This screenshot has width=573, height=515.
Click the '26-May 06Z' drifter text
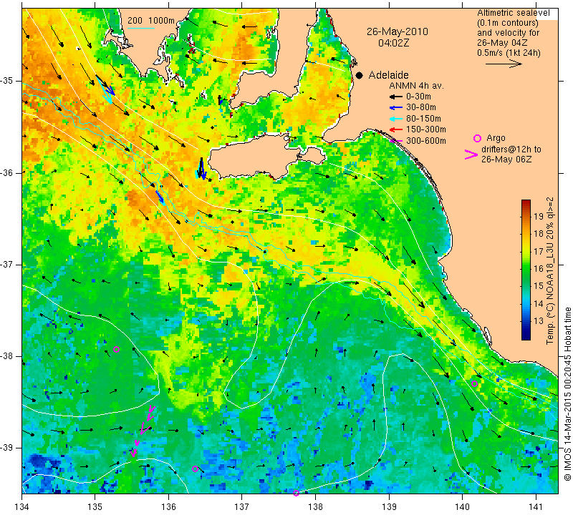[506, 160]
